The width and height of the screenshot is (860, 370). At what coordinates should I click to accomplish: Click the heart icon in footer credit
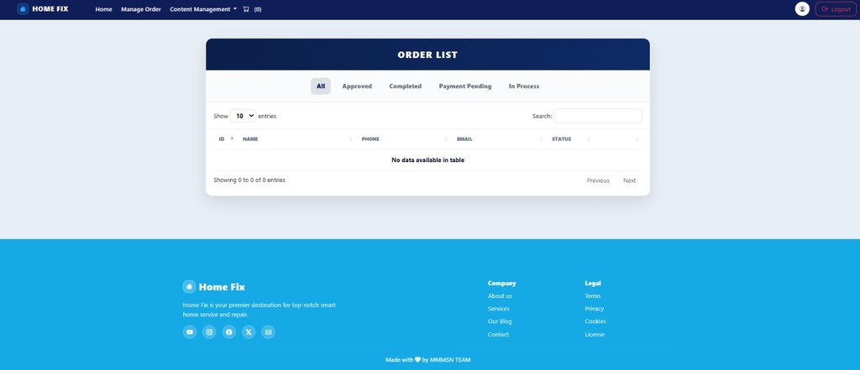coord(417,360)
